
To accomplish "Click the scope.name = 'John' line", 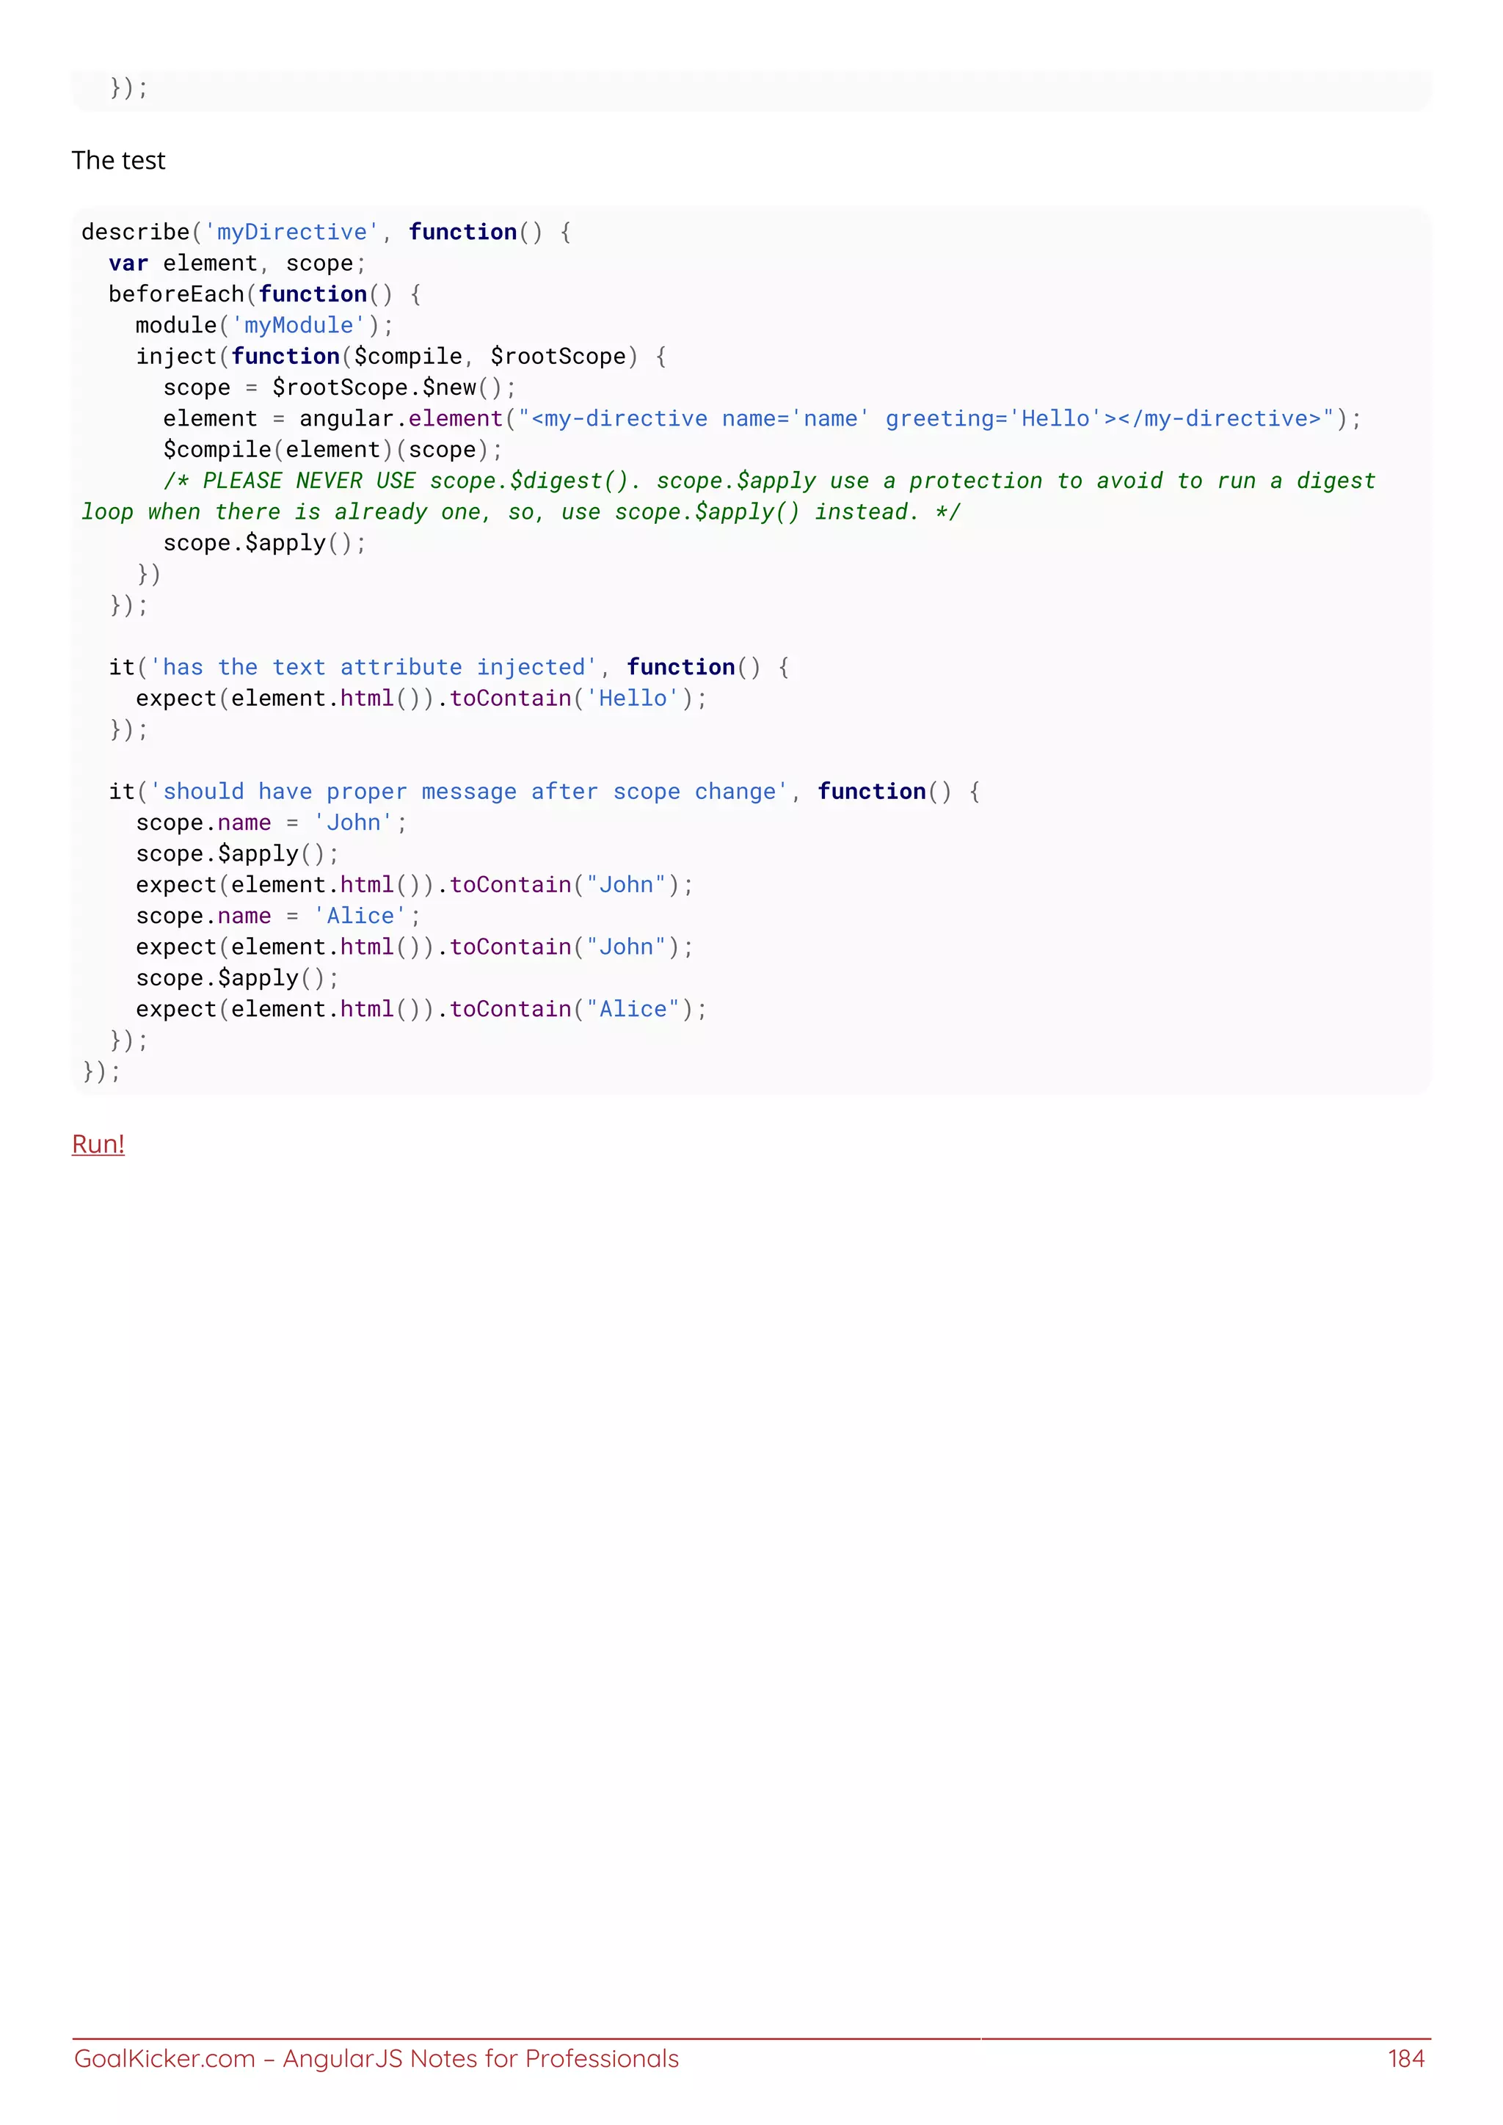I will tap(271, 823).
